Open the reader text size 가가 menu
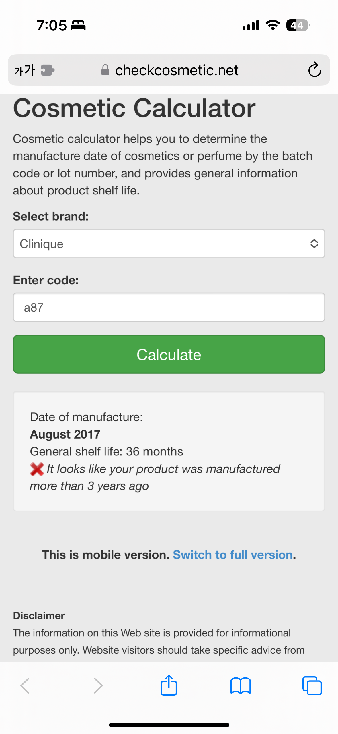The width and height of the screenshot is (338, 734). click(x=25, y=70)
